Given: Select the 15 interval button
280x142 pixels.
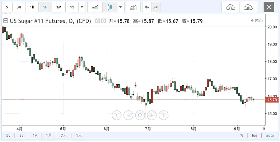Looking at the screenshot, I should 72,7.
